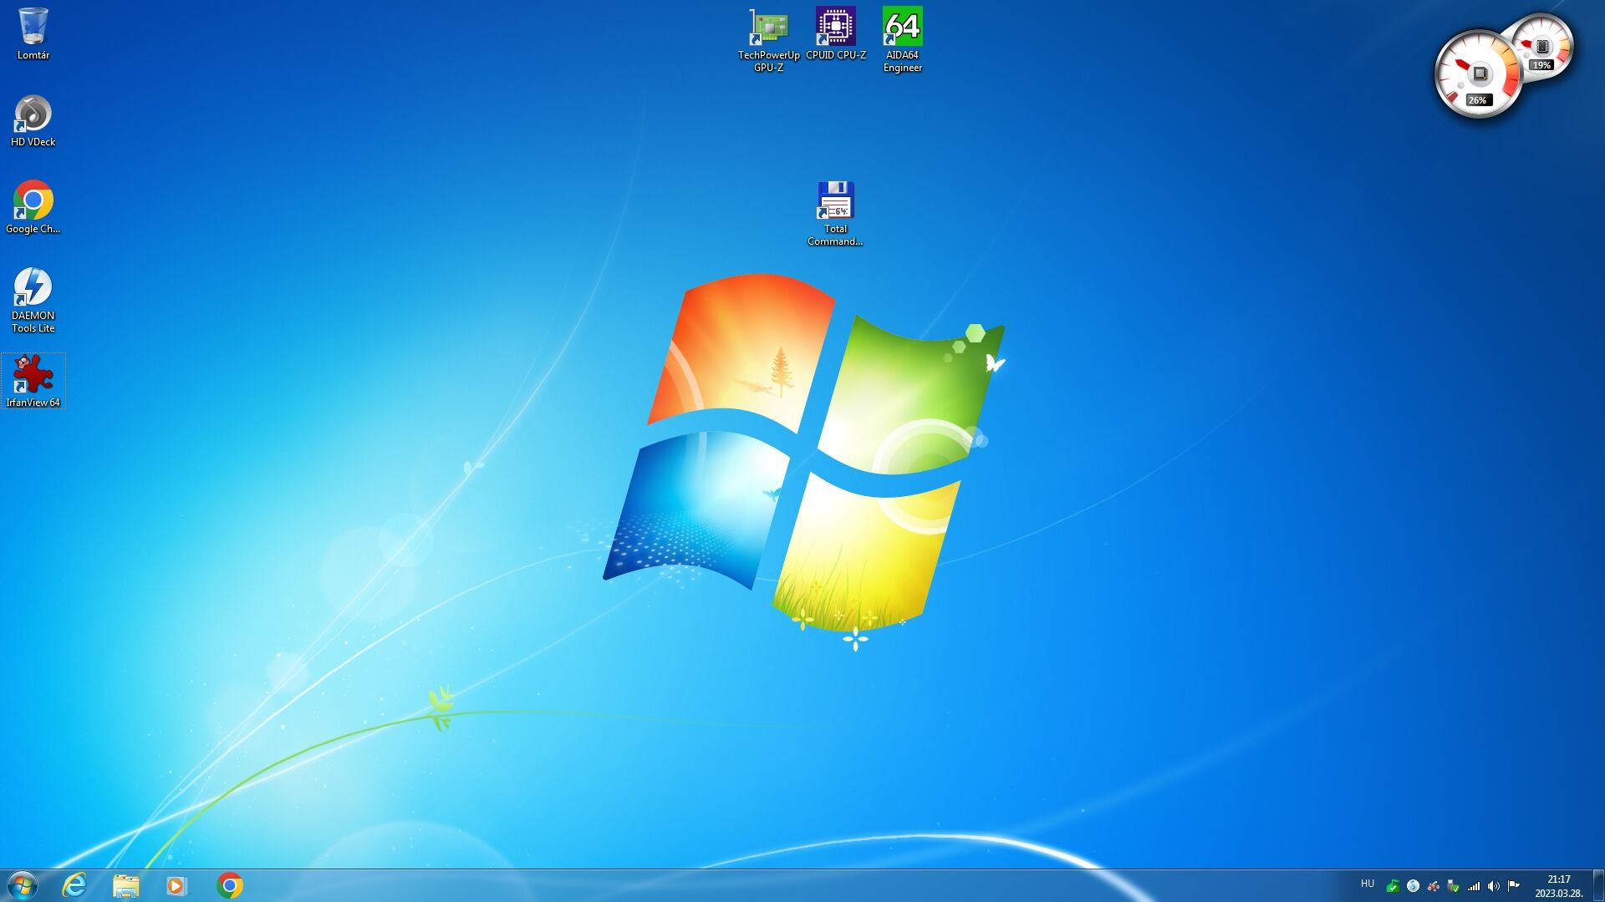1605x902 pixels.
Task: Select the Lomtár recycle bin icon
Action: coord(33,33)
